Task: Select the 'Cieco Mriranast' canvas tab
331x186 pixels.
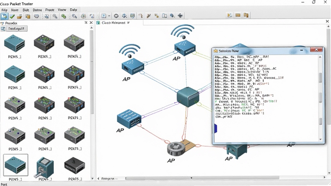Action: pyautogui.click(x=113, y=23)
